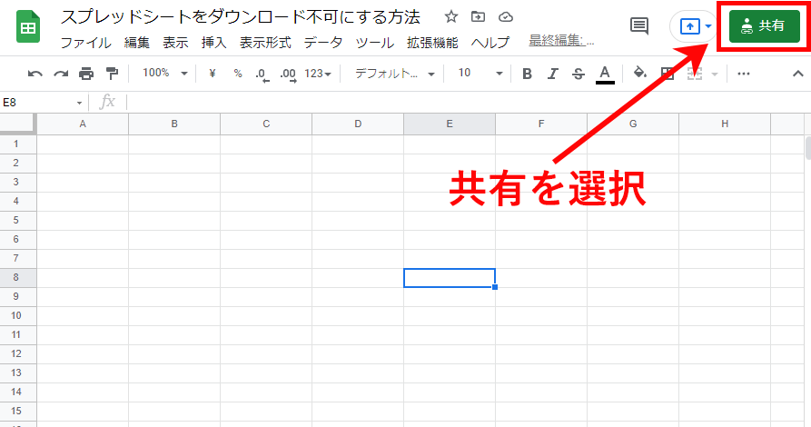
Task: Decrease decimal places
Action: pos(262,74)
